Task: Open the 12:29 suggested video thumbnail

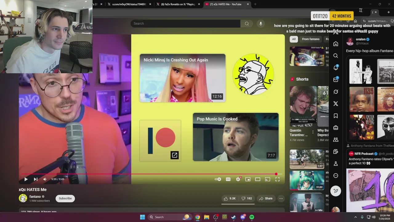Action: [x=307, y=56]
